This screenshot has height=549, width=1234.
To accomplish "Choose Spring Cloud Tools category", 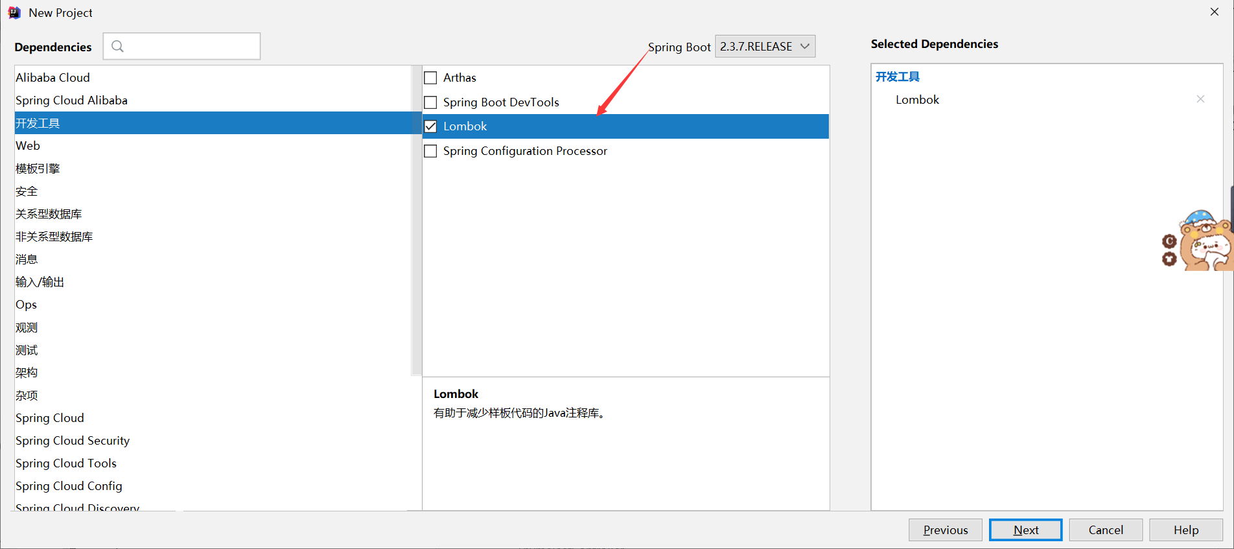I will click(213, 463).
